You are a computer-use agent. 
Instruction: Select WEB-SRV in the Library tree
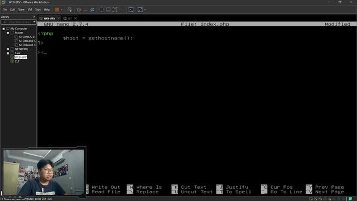pyautogui.click(x=21, y=57)
